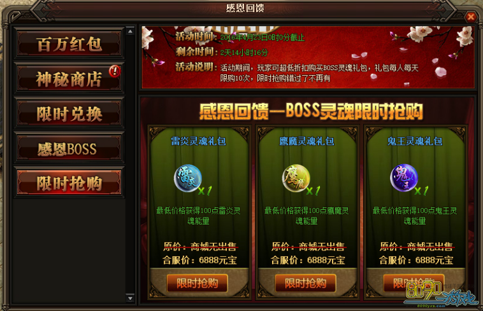Screen dimensions: 483x311
Task: Select the 感恩BOSS tab
Action: [69, 148]
